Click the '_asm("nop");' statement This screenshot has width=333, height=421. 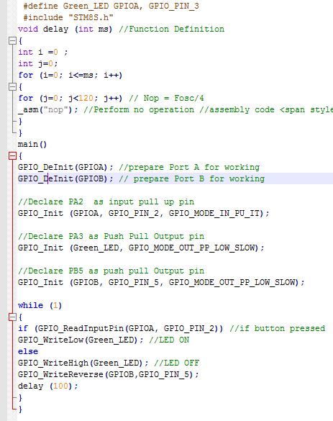(x=48, y=110)
